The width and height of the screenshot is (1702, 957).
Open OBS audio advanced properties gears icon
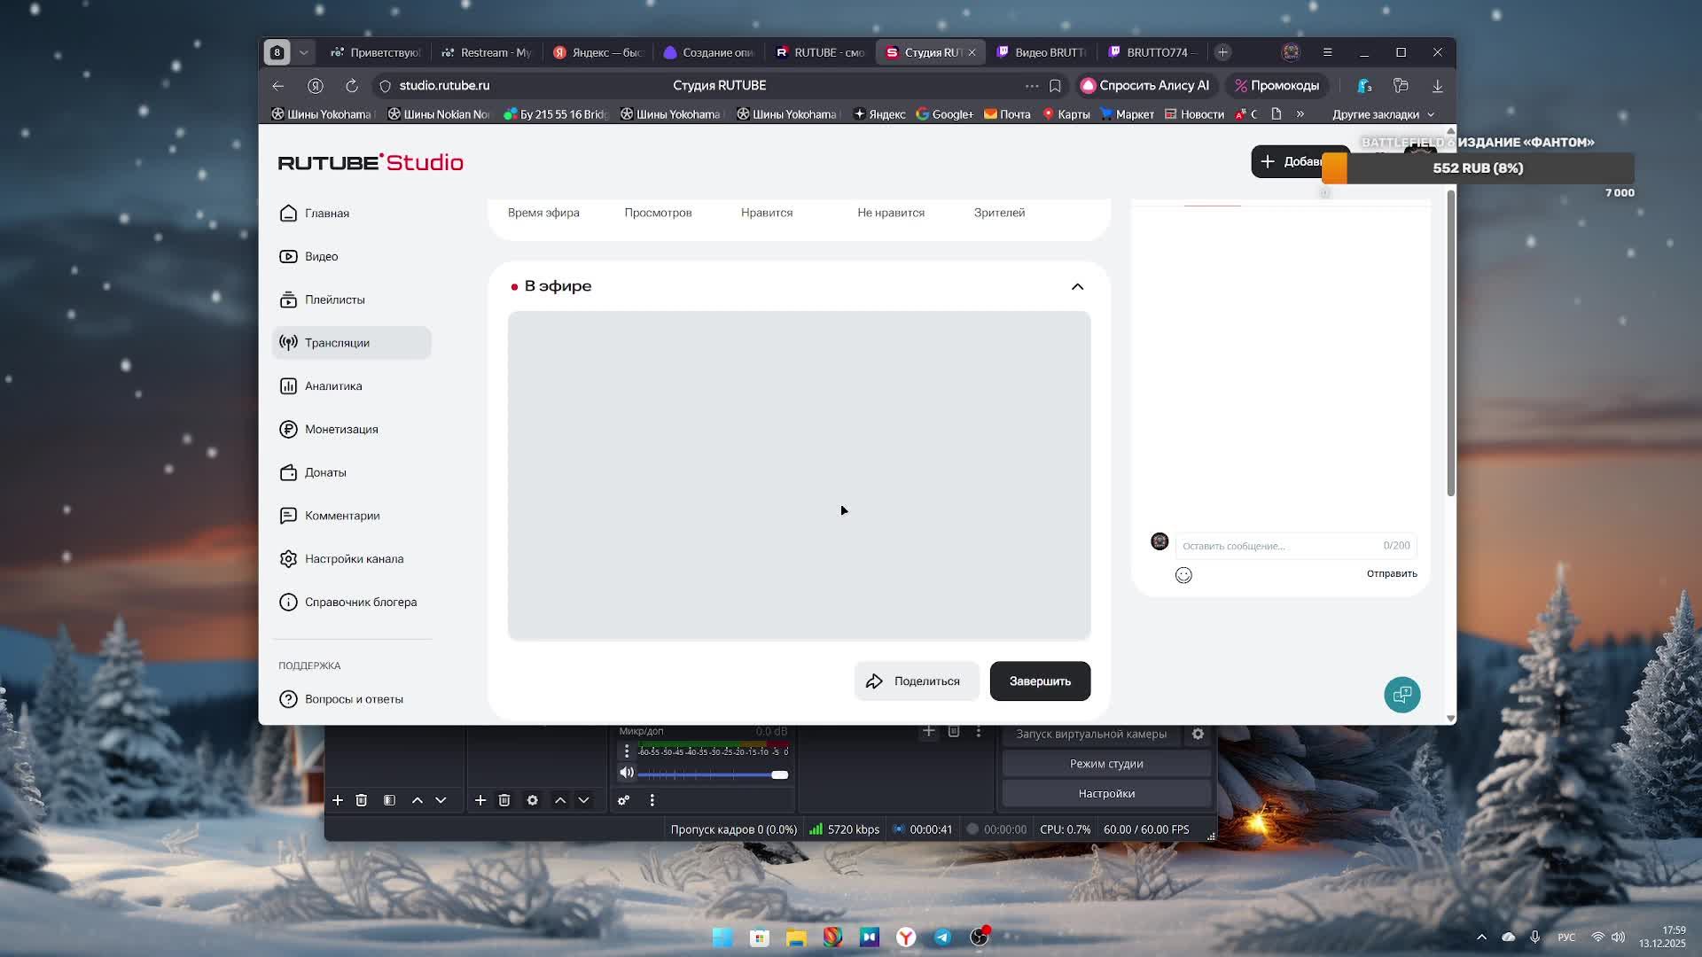pyautogui.click(x=623, y=800)
